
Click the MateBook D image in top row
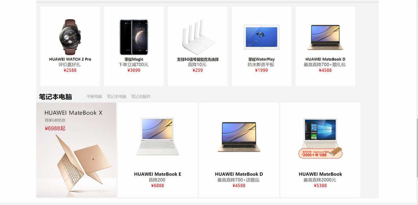pyautogui.click(x=325, y=37)
